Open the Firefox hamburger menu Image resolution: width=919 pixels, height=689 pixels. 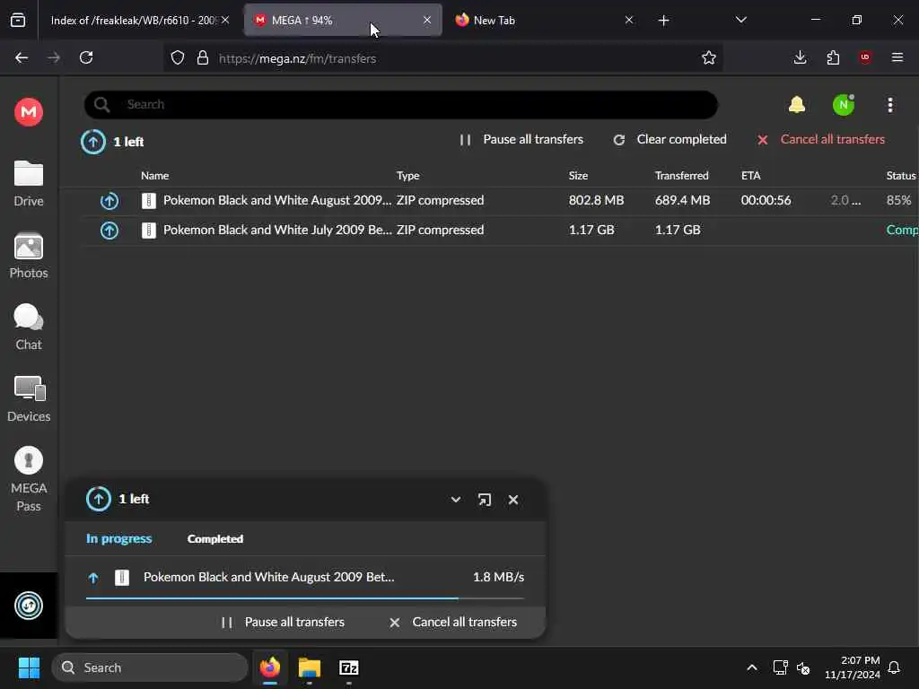897,57
